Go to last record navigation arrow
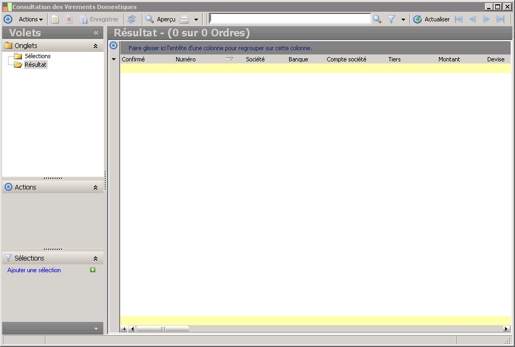 tap(500, 19)
